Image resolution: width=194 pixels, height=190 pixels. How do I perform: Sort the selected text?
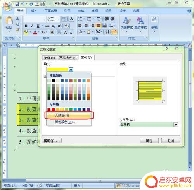[107, 32]
